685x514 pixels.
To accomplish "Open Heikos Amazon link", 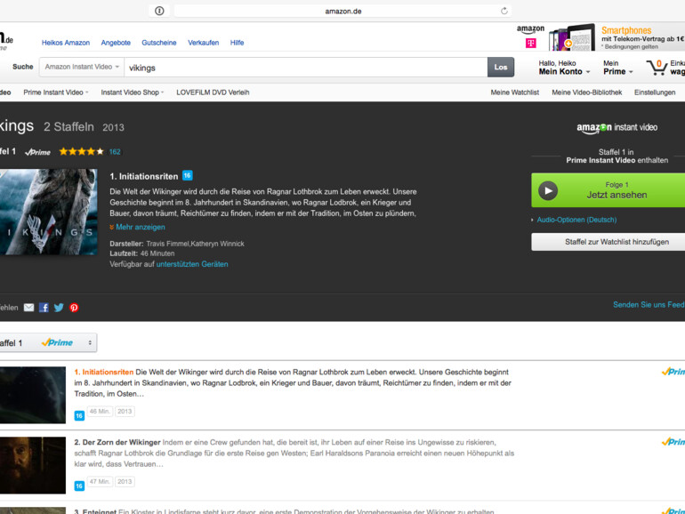I will (x=66, y=43).
